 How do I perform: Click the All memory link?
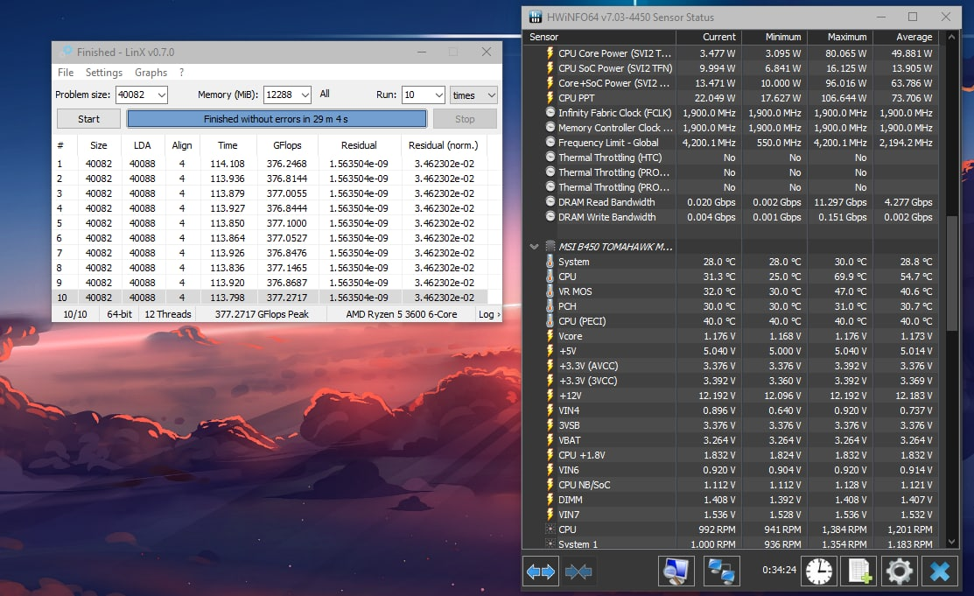click(x=325, y=95)
